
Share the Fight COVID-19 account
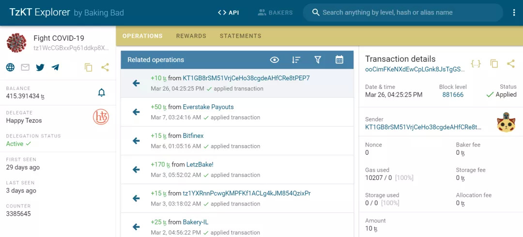click(x=105, y=67)
